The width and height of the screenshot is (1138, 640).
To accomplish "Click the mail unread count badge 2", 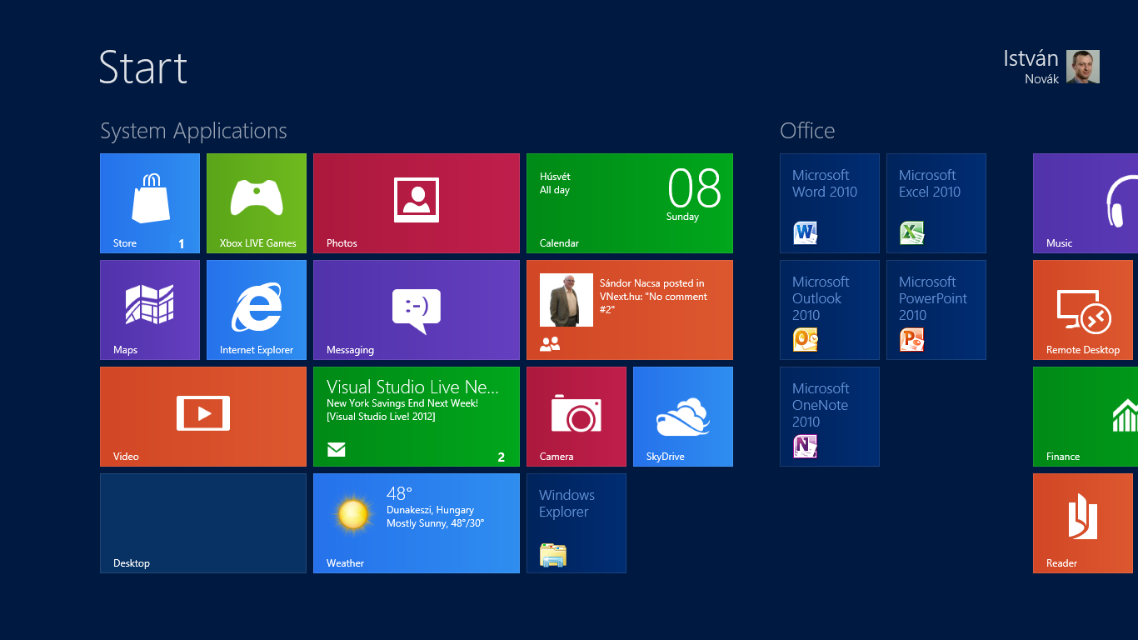I will tap(502, 457).
